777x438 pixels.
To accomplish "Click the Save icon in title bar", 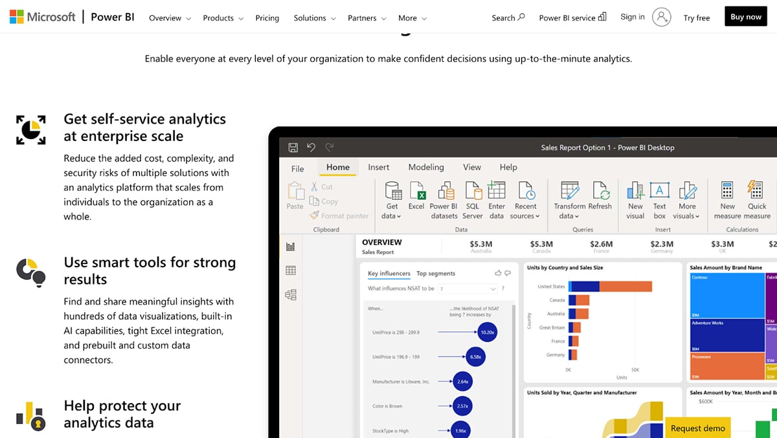I will point(293,148).
